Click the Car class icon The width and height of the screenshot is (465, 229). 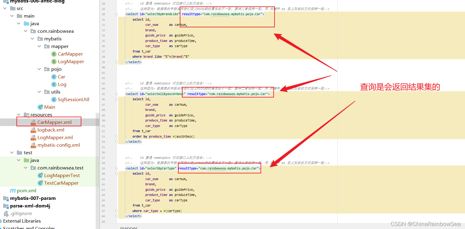click(x=54, y=77)
